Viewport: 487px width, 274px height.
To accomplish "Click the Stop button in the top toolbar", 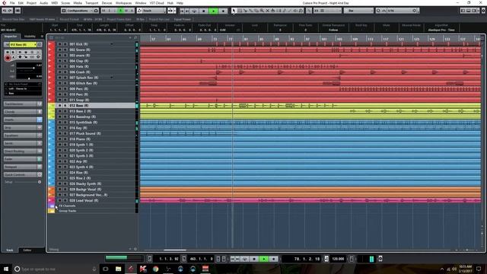I will coord(204,11).
